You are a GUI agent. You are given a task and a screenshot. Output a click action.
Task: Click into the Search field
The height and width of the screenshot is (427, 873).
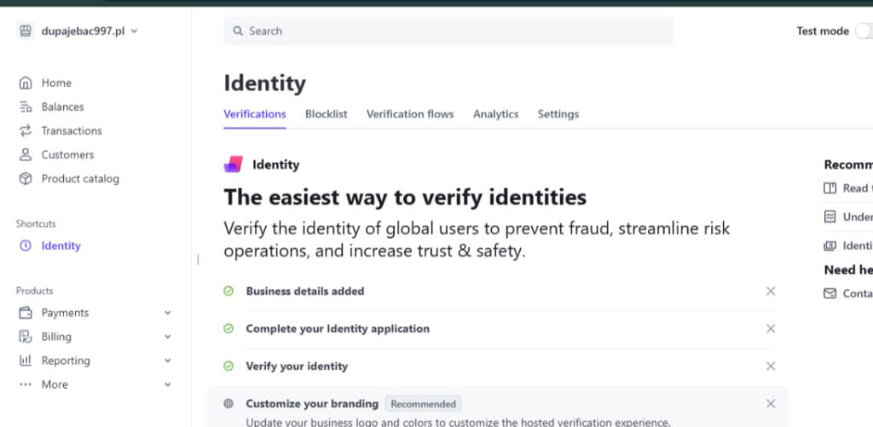coord(448,32)
